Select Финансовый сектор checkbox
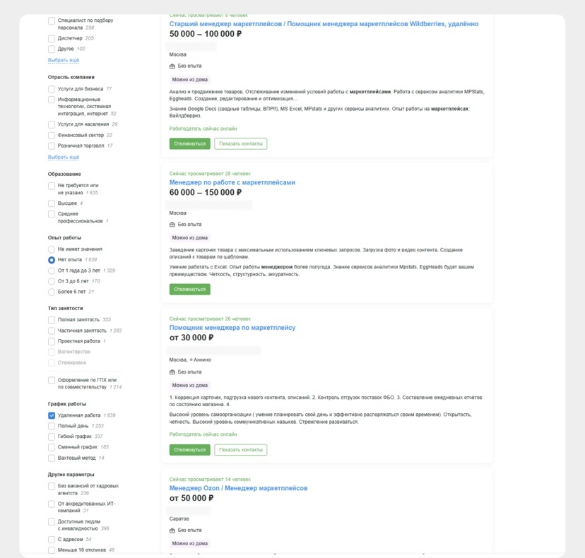The width and height of the screenshot is (585, 558). pos(52,135)
